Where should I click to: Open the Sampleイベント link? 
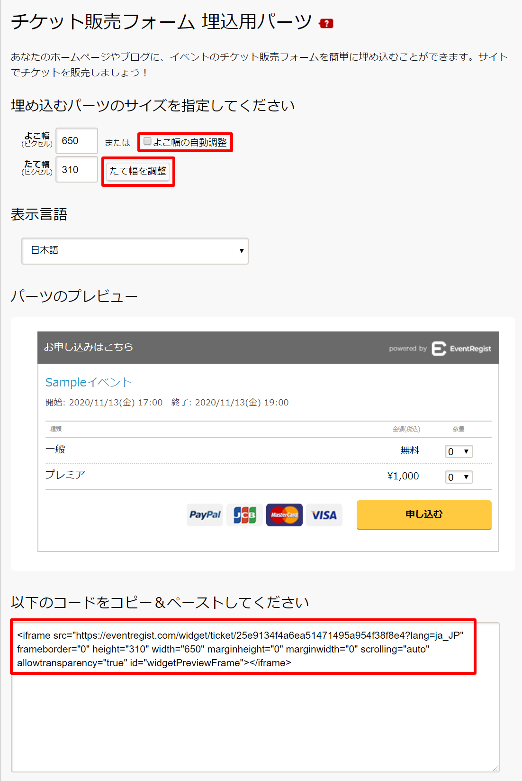coord(88,382)
